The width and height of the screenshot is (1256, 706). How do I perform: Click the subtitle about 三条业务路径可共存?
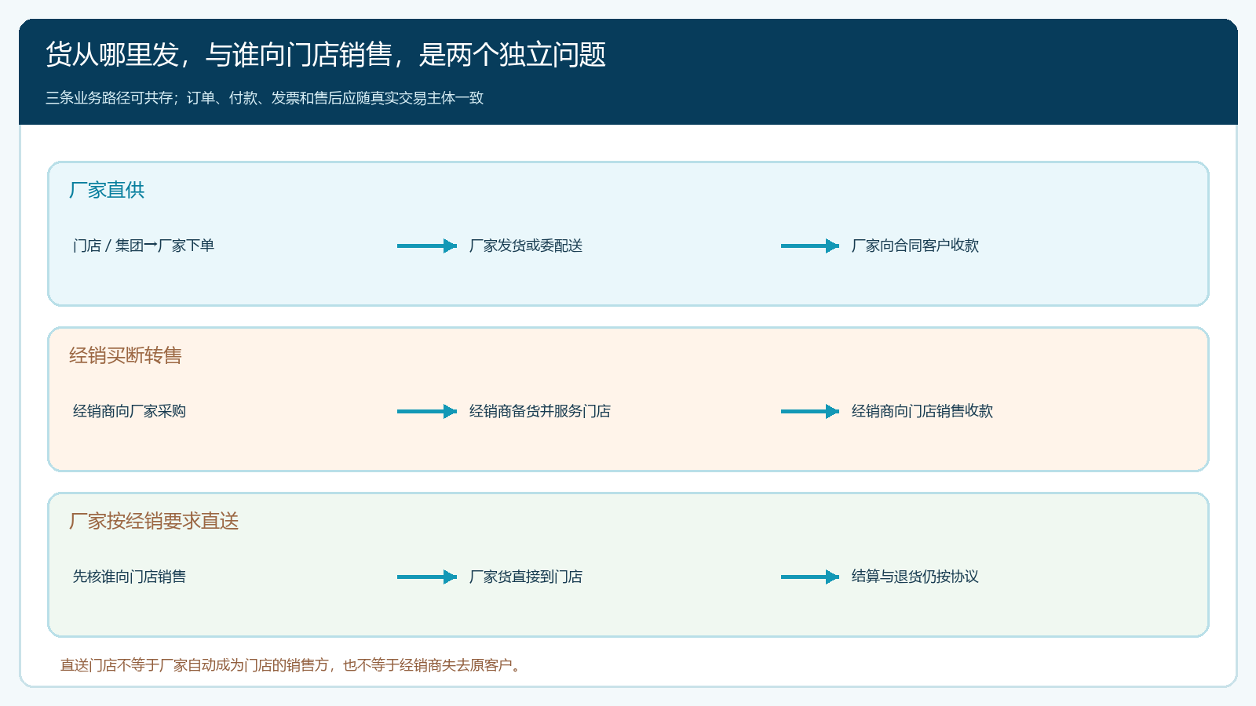click(x=265, y=98)
